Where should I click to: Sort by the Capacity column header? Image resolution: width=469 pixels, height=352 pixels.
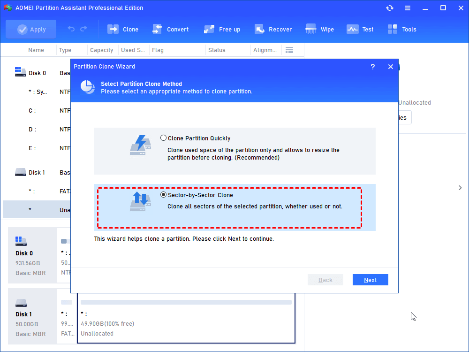tap(102, 50)
